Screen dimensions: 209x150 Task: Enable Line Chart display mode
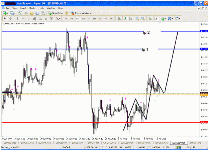tap(131, 19)
